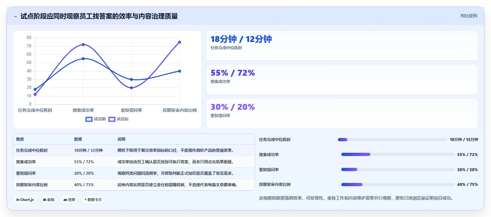Click the 数据 column header
491x217 pixels.
(x=78, y=139)
